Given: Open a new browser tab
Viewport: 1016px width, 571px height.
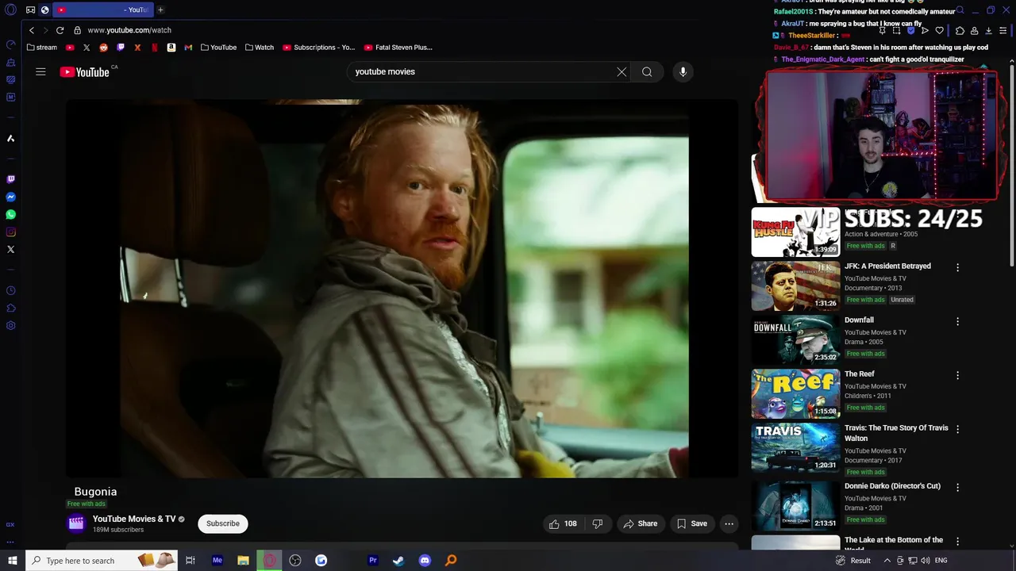Looking at the screenshot, I should point(160,10).
